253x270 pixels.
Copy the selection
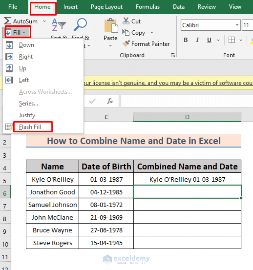tap(134, 33)
